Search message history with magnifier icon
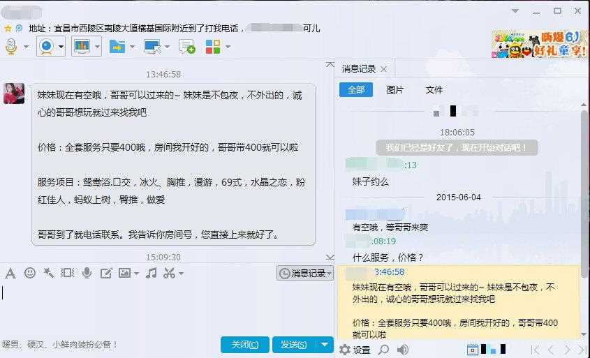The width and height of the screenshot is (590, 358). pos(383,350)
